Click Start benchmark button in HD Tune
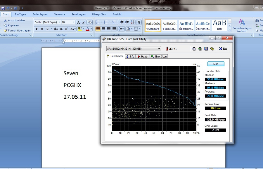Viewport: 263px width, 169px height. tap(216, 64)
